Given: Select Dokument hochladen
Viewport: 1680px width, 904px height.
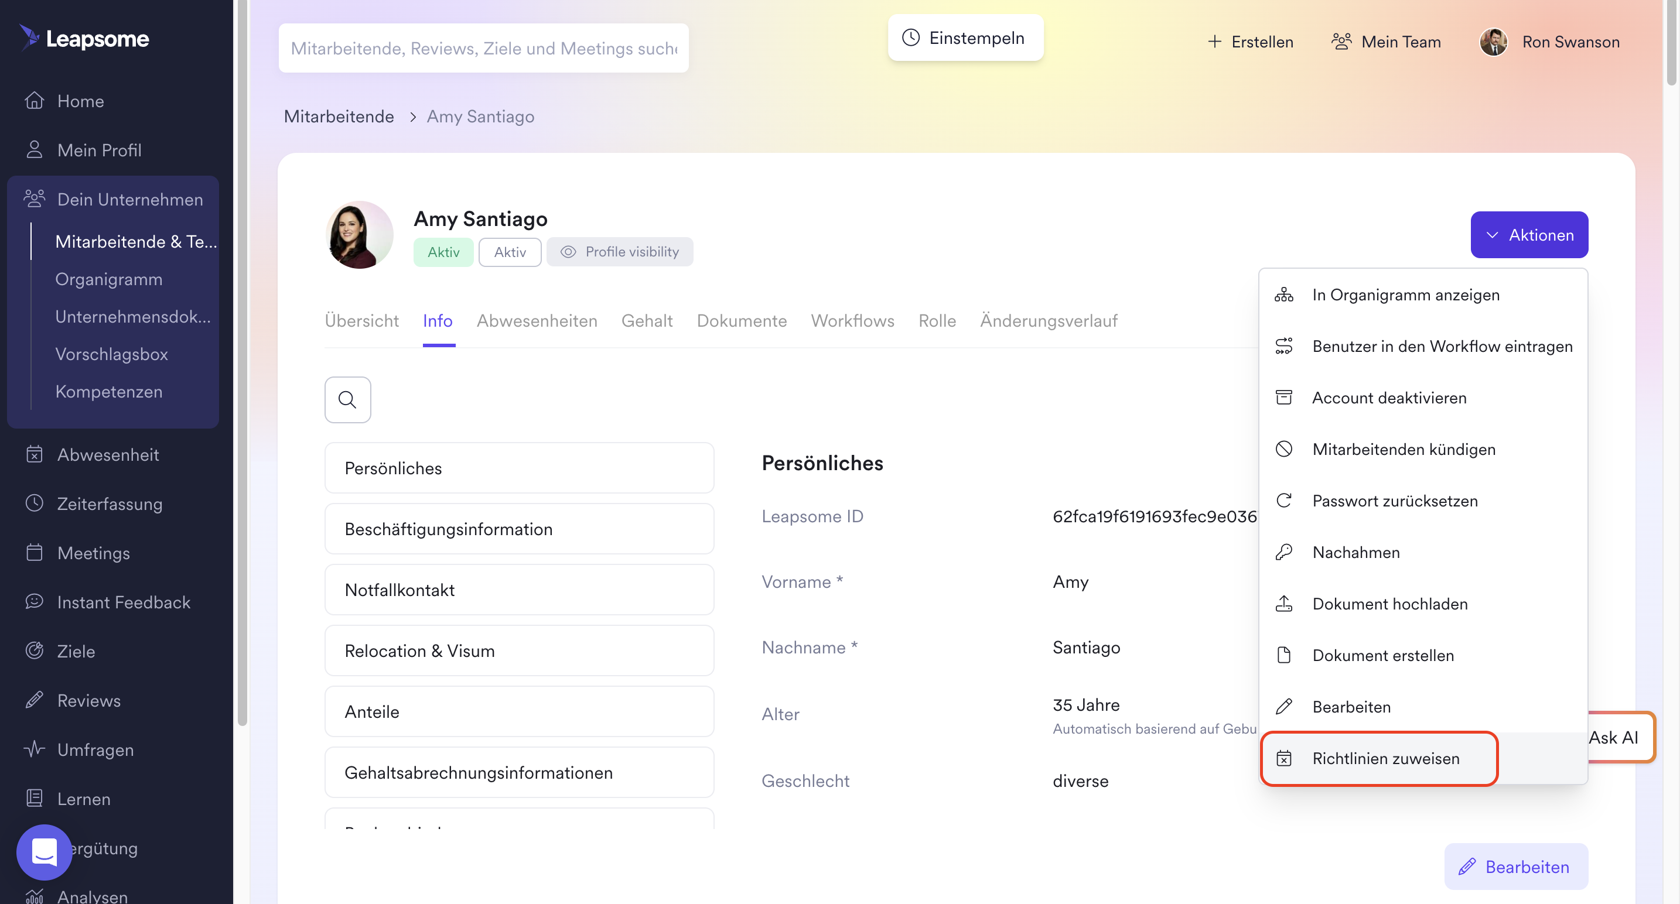Looking at the screenshot, I should tap(1423, 604).
